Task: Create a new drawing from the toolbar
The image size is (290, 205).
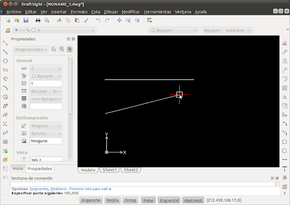Action: tap(8, 20)
